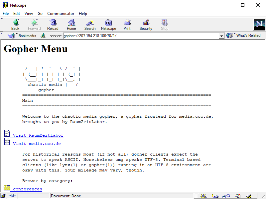The width and height of the screenshot is (266, 199).
Task: Click the component bar grip handle
Action: click(x=196, y=196)
